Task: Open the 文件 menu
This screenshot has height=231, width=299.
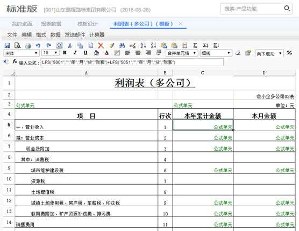Action: pyautogui.click(x=12, y=35)
